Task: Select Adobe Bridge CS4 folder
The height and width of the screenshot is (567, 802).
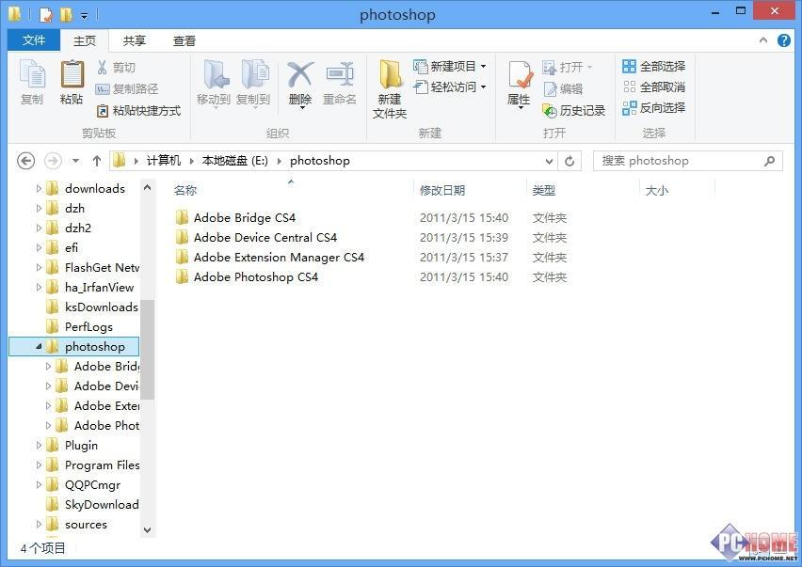Action: 235,217
